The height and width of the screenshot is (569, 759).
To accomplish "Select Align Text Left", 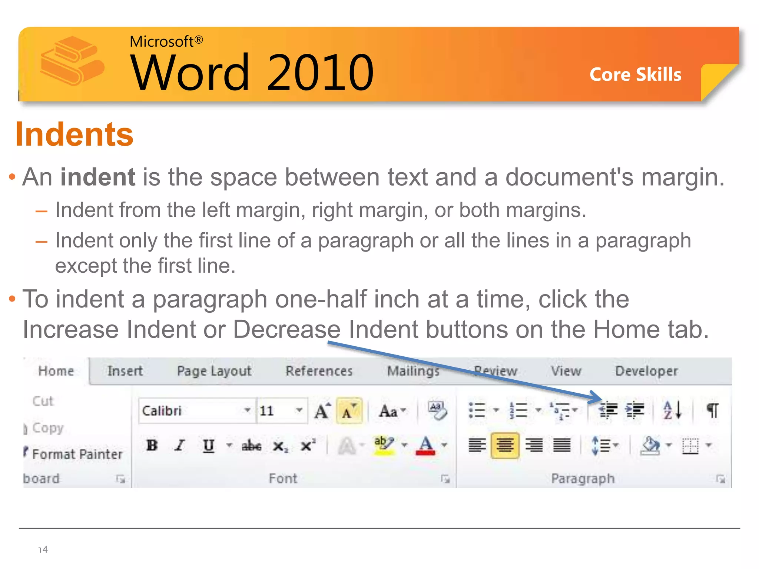I will point(477,445).
